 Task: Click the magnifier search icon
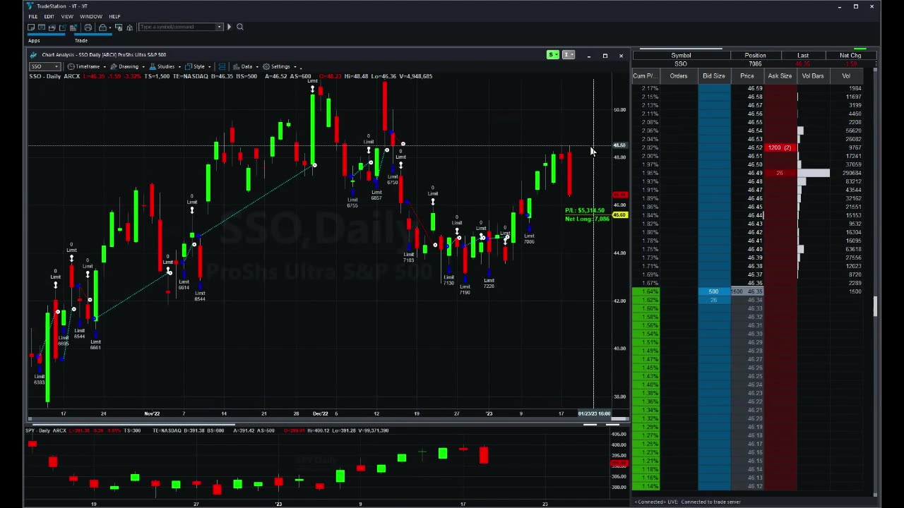239,28
